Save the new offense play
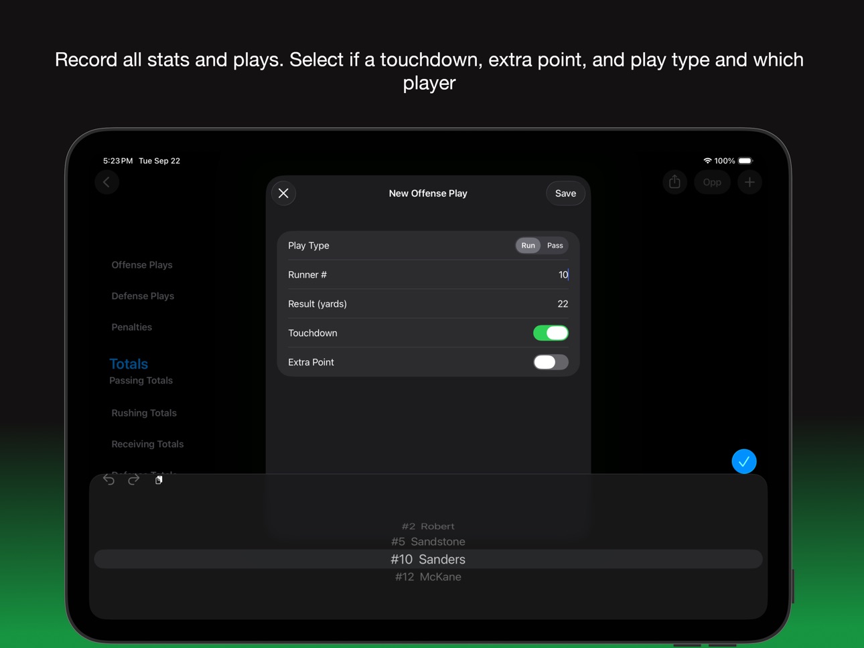Image resolution: width=864 pixels, height=648 pixels. click(x=565, y=193)
